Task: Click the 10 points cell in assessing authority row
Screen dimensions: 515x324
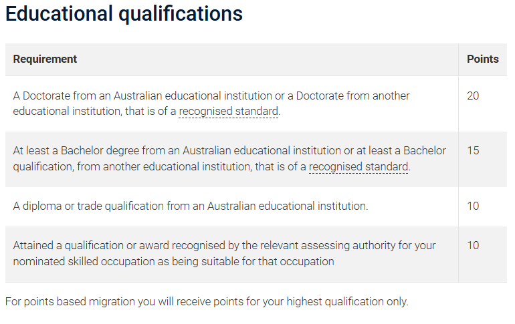Action: click(473, 245)
